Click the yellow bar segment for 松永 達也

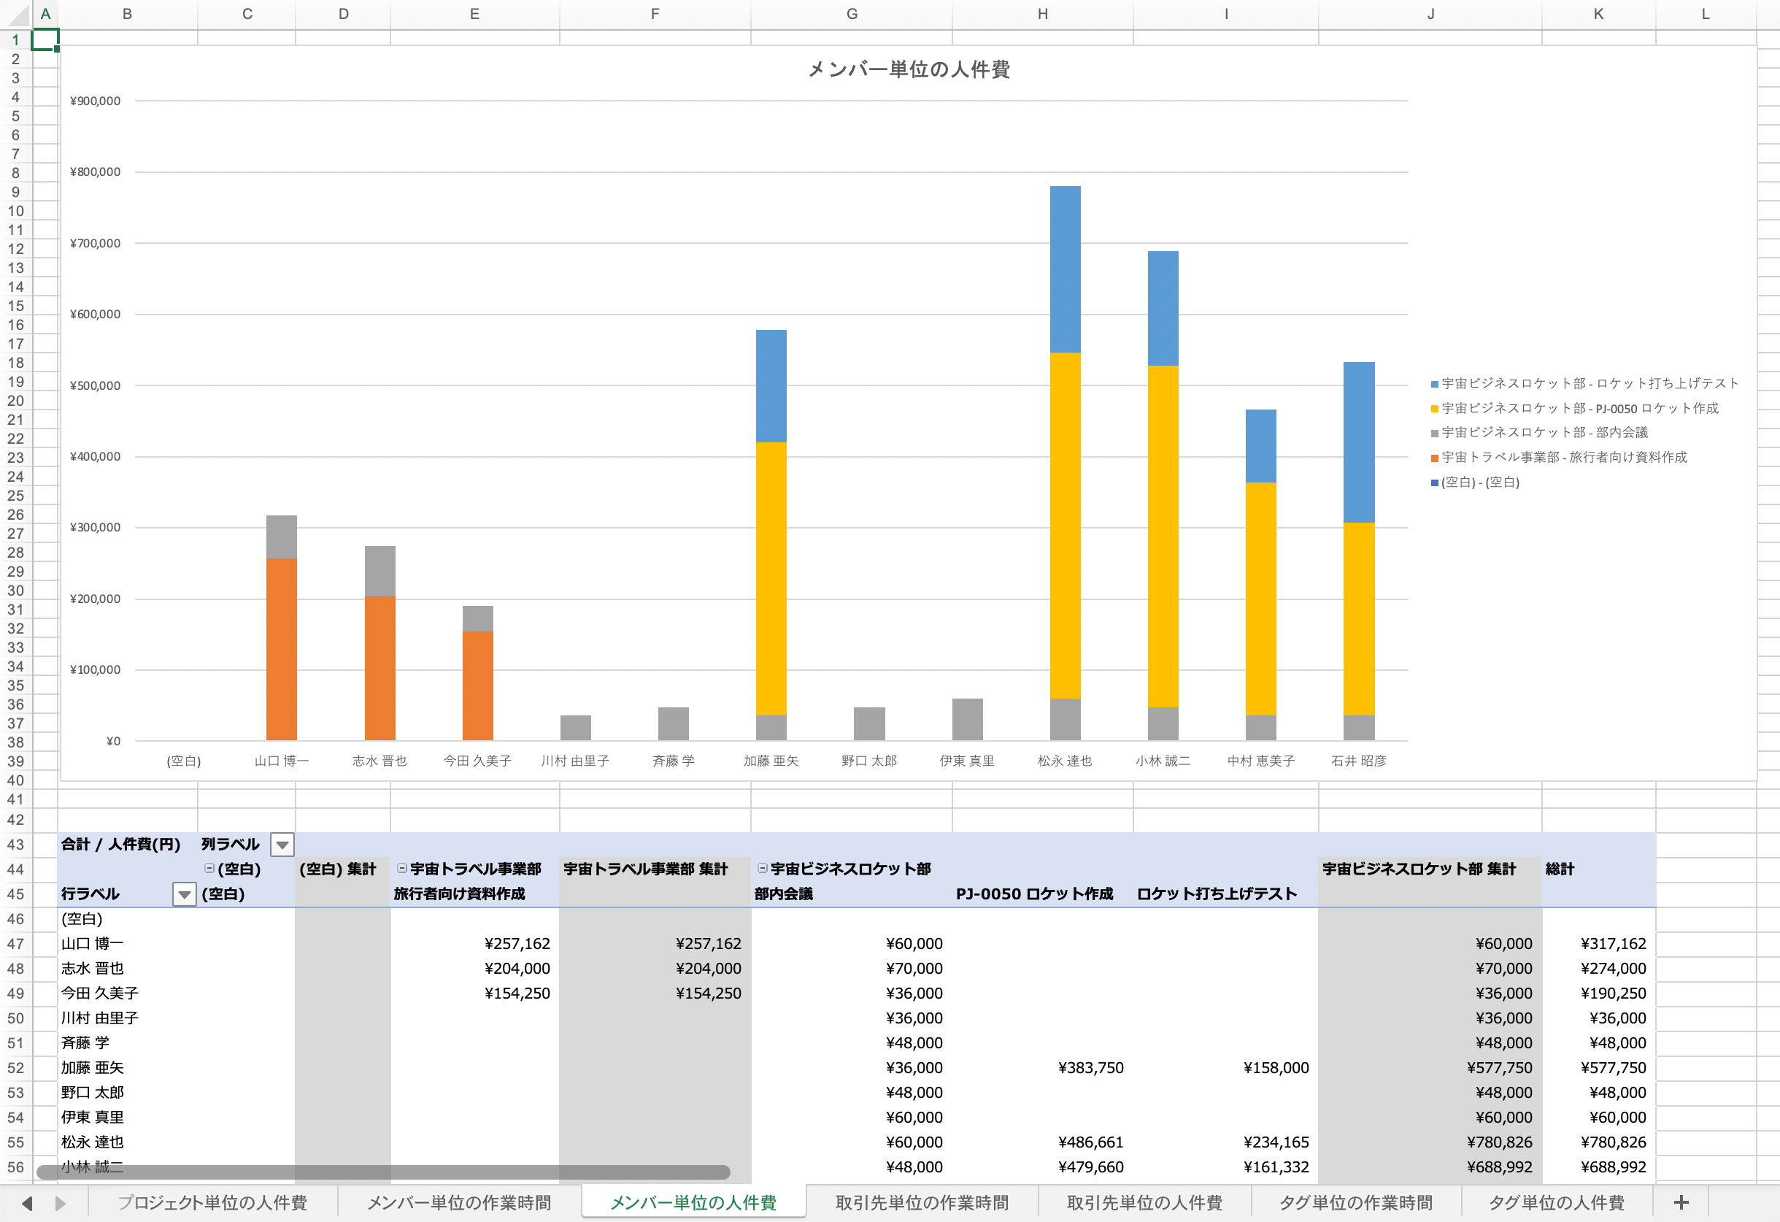point(1065,525)
